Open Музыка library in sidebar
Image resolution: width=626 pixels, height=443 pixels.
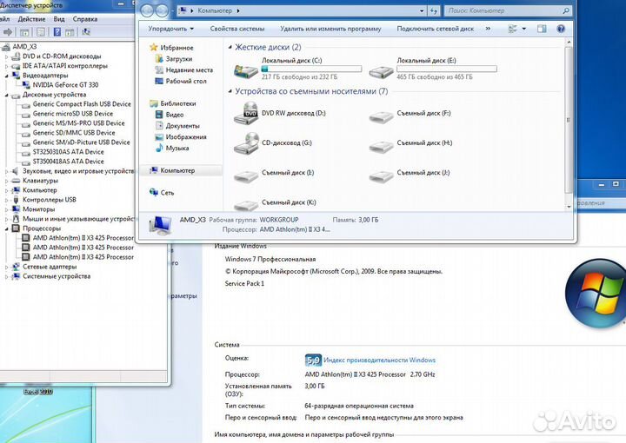(177, 149)
